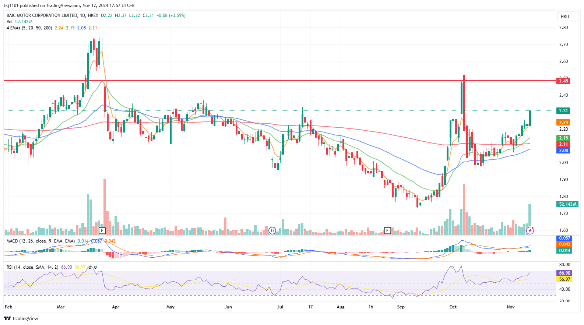The width and height of the screenshot is (584, 325).
Task: Click the lightning flash icon near November
Action: [530, 231]
